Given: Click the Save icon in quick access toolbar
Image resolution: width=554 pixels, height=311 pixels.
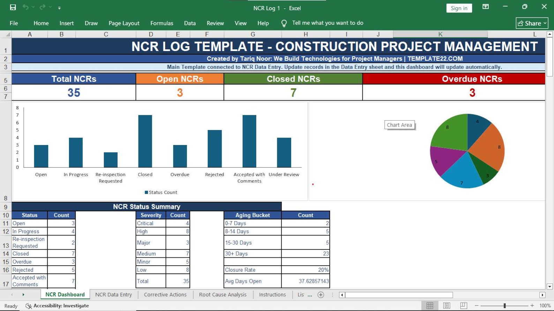Looking at the screenshot, I should click(x=13, y=7).
